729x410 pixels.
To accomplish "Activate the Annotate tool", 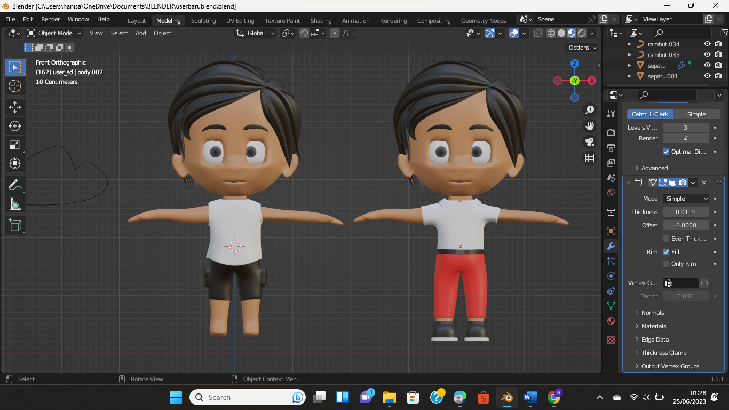I will (15, 185).
